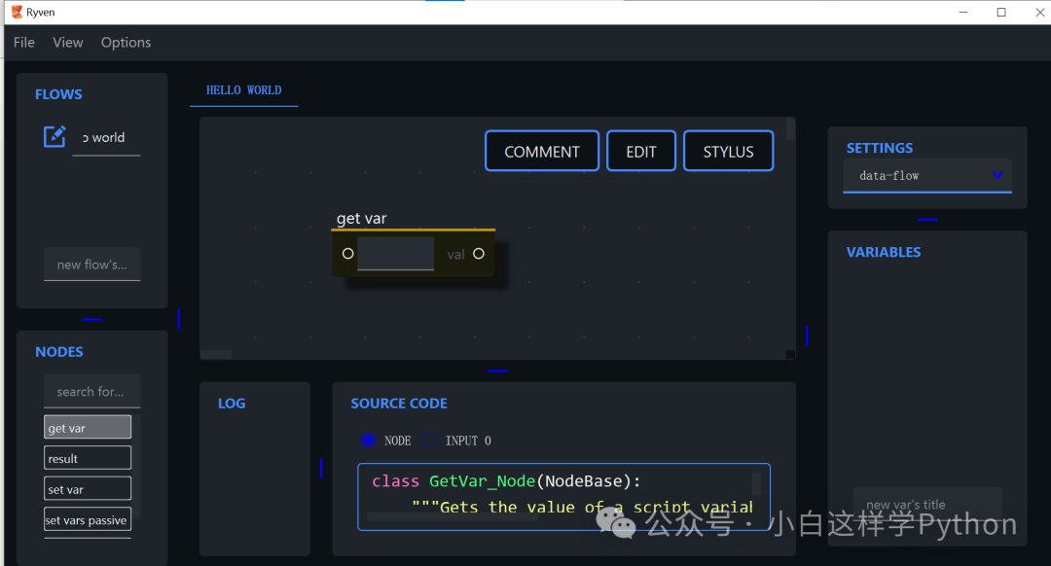Viewport: 1051px width, 566px height.
Task: Choose the set var node in list
Action: (x=88, y=489)
